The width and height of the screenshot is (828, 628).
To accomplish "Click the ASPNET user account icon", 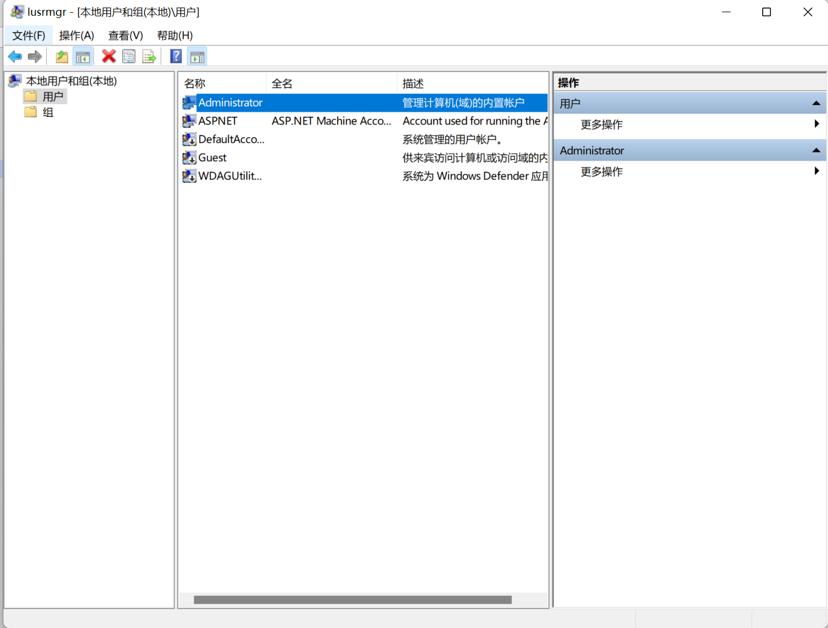I will pos(189,121).
